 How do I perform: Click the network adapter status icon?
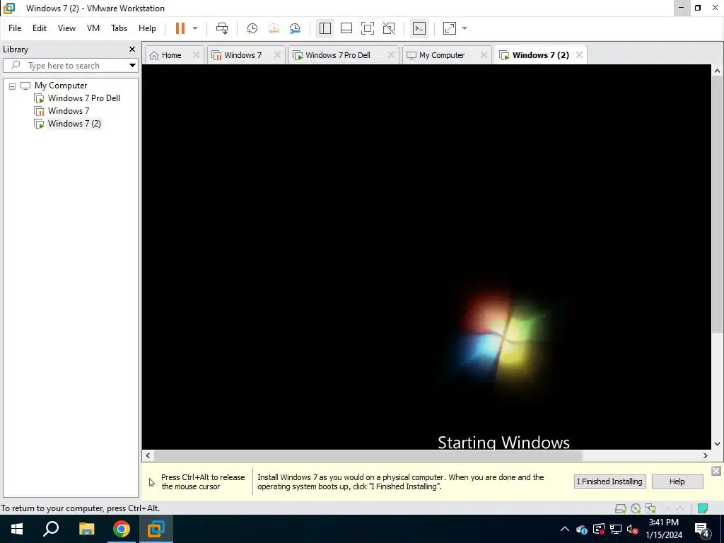[650, 508]
